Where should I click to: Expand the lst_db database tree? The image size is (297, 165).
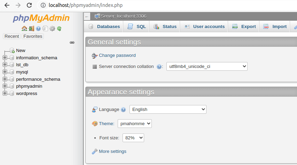click(5, 65)
